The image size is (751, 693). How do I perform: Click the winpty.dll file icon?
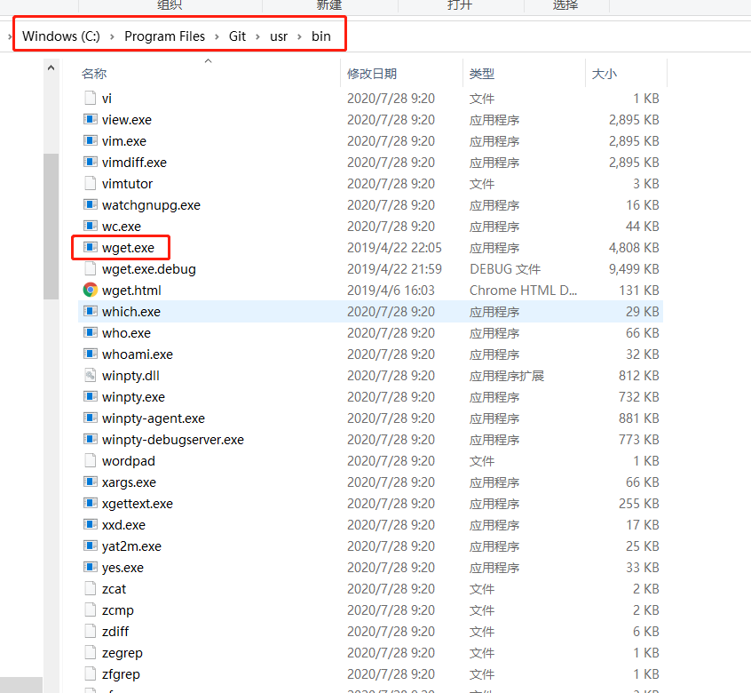(90, 375)
